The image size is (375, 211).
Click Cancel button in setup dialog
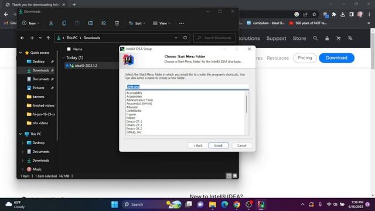click(x=241, y=145)
